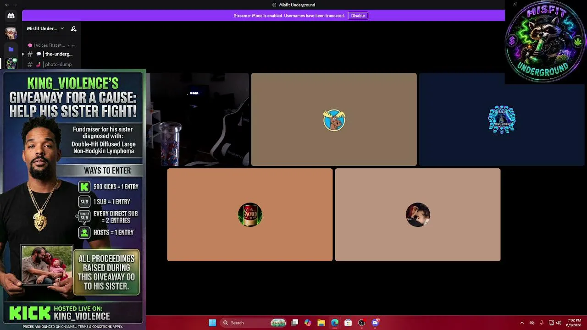This screenshot has width=587, height=330.
Task: Open Discord home direct messages
Action: 11,16
